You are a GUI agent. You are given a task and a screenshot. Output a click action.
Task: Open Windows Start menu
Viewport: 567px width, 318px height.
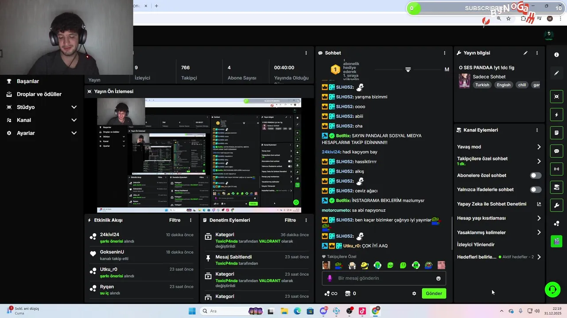pos(192,311)
